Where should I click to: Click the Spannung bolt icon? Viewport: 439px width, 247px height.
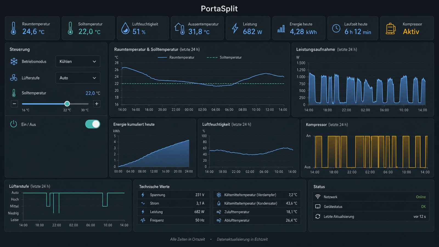pyautogui.click(x=143, y=195)
